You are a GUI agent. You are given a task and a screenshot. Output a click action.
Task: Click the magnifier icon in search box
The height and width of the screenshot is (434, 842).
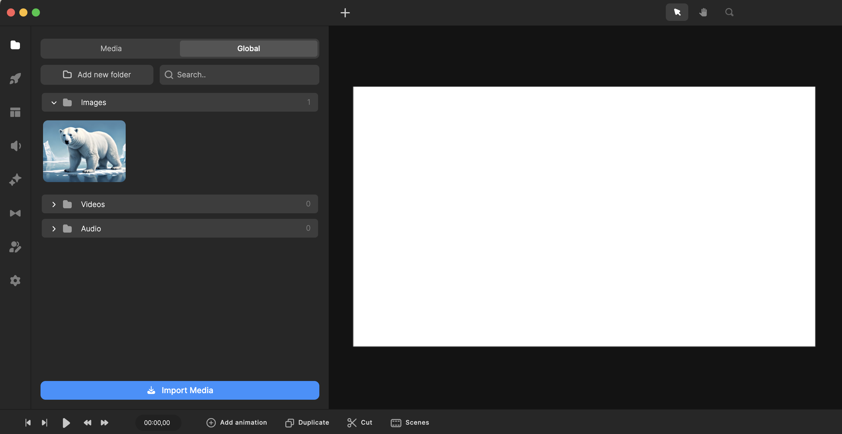point(169,75)
